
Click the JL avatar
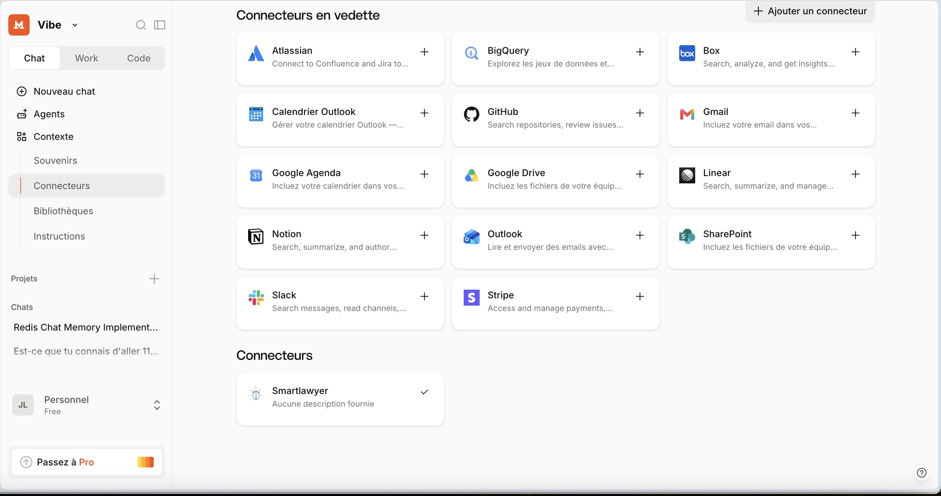click(x=23, y=405)
